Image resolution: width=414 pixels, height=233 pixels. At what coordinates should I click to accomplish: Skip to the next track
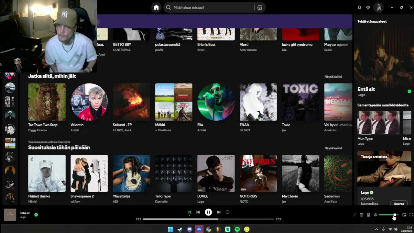[x=219, y=212]
